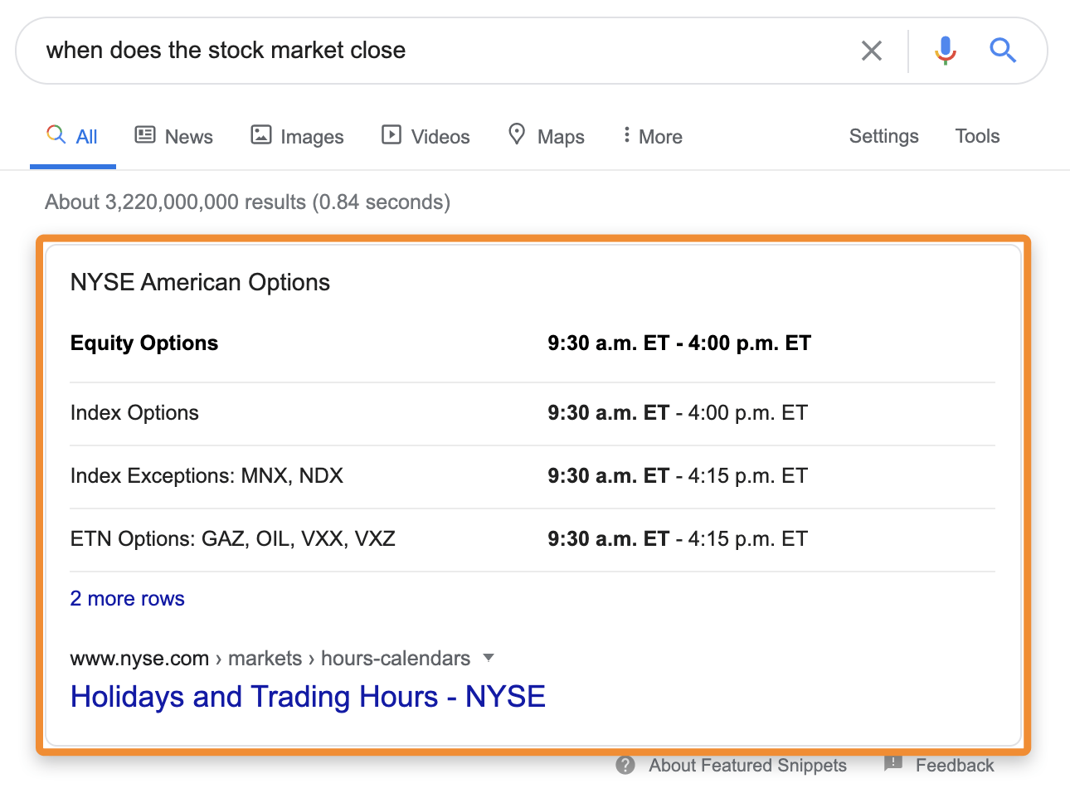Clear the search query with the X icon
The height and width of the screenshot is (803, 1070).
point(871,50)
